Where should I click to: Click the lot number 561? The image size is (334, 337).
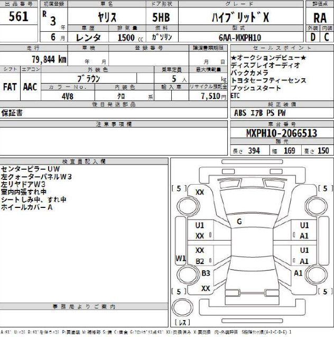(x=19, y=17)
